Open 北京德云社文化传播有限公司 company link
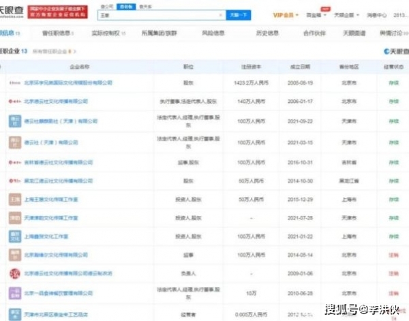This screenshot has width=409, height=321. point(56,101)
